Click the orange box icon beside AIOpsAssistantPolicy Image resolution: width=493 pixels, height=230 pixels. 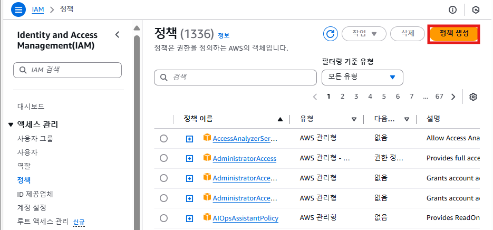[x=207, y=217]
